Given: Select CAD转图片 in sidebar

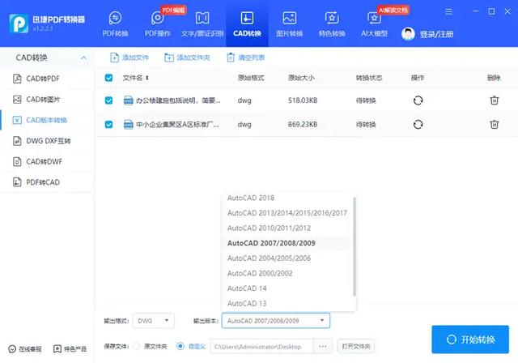Looking at the screenshot, I should 47,99.
